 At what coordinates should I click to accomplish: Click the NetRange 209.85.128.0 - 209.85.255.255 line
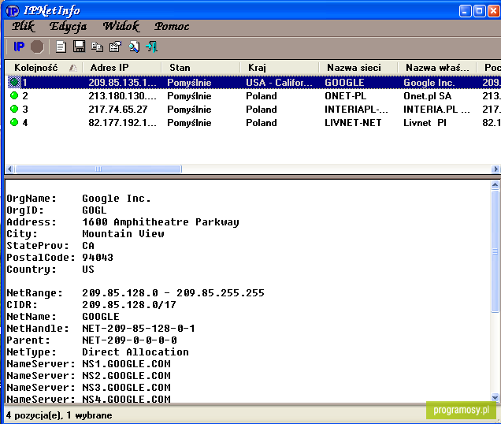(135, 293)
